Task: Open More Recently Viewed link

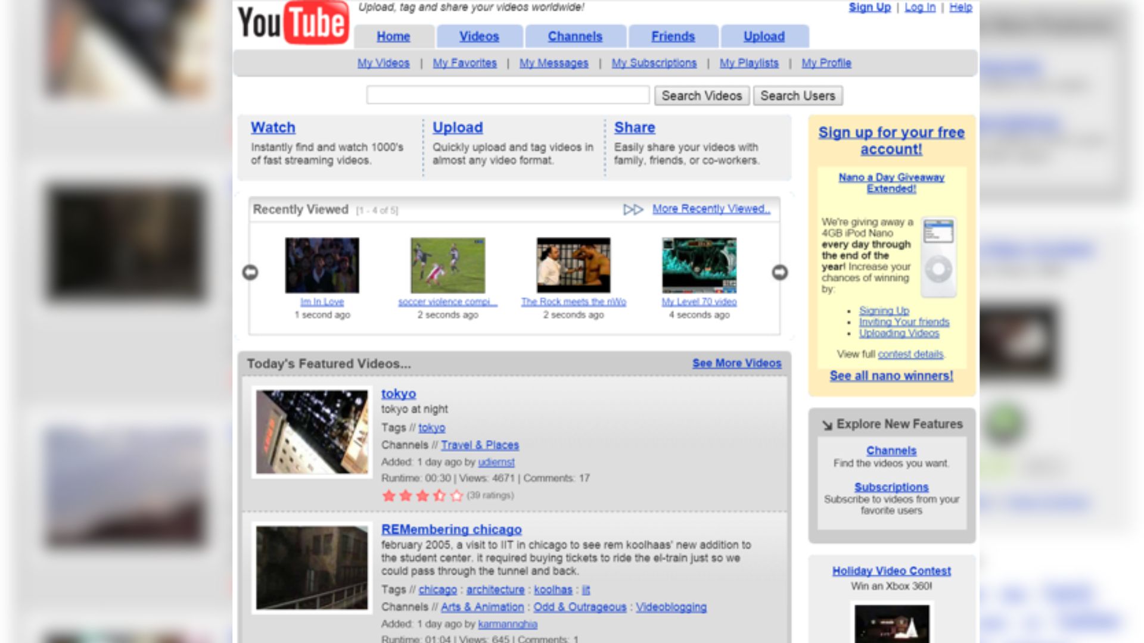Action: (x=711, y=209)
